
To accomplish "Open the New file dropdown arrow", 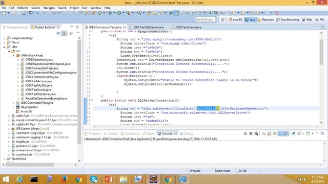I will point(9,13).
